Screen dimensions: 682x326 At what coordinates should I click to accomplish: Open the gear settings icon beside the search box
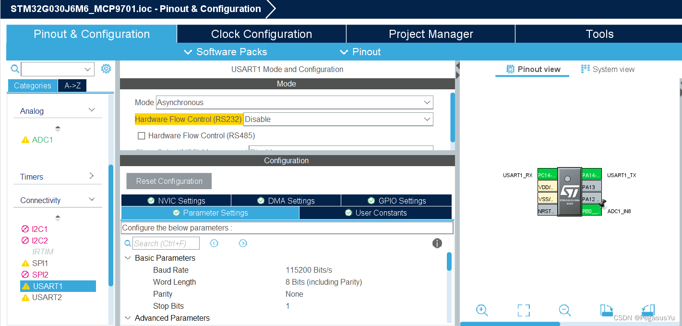pyautogui.click(x=106, y=69)
